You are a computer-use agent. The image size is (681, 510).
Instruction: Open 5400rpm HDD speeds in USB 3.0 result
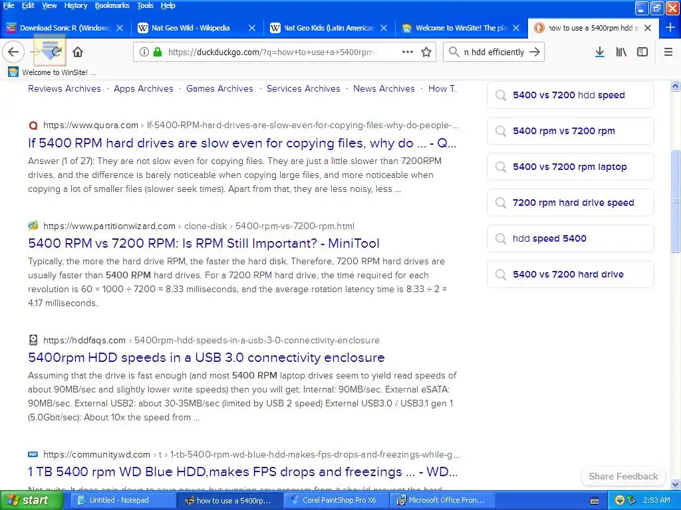pyautogui.click(x=206, y=357)
